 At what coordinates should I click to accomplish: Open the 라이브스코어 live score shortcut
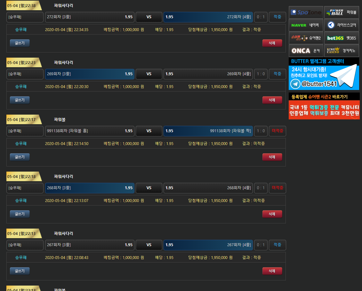pos(342,25)
